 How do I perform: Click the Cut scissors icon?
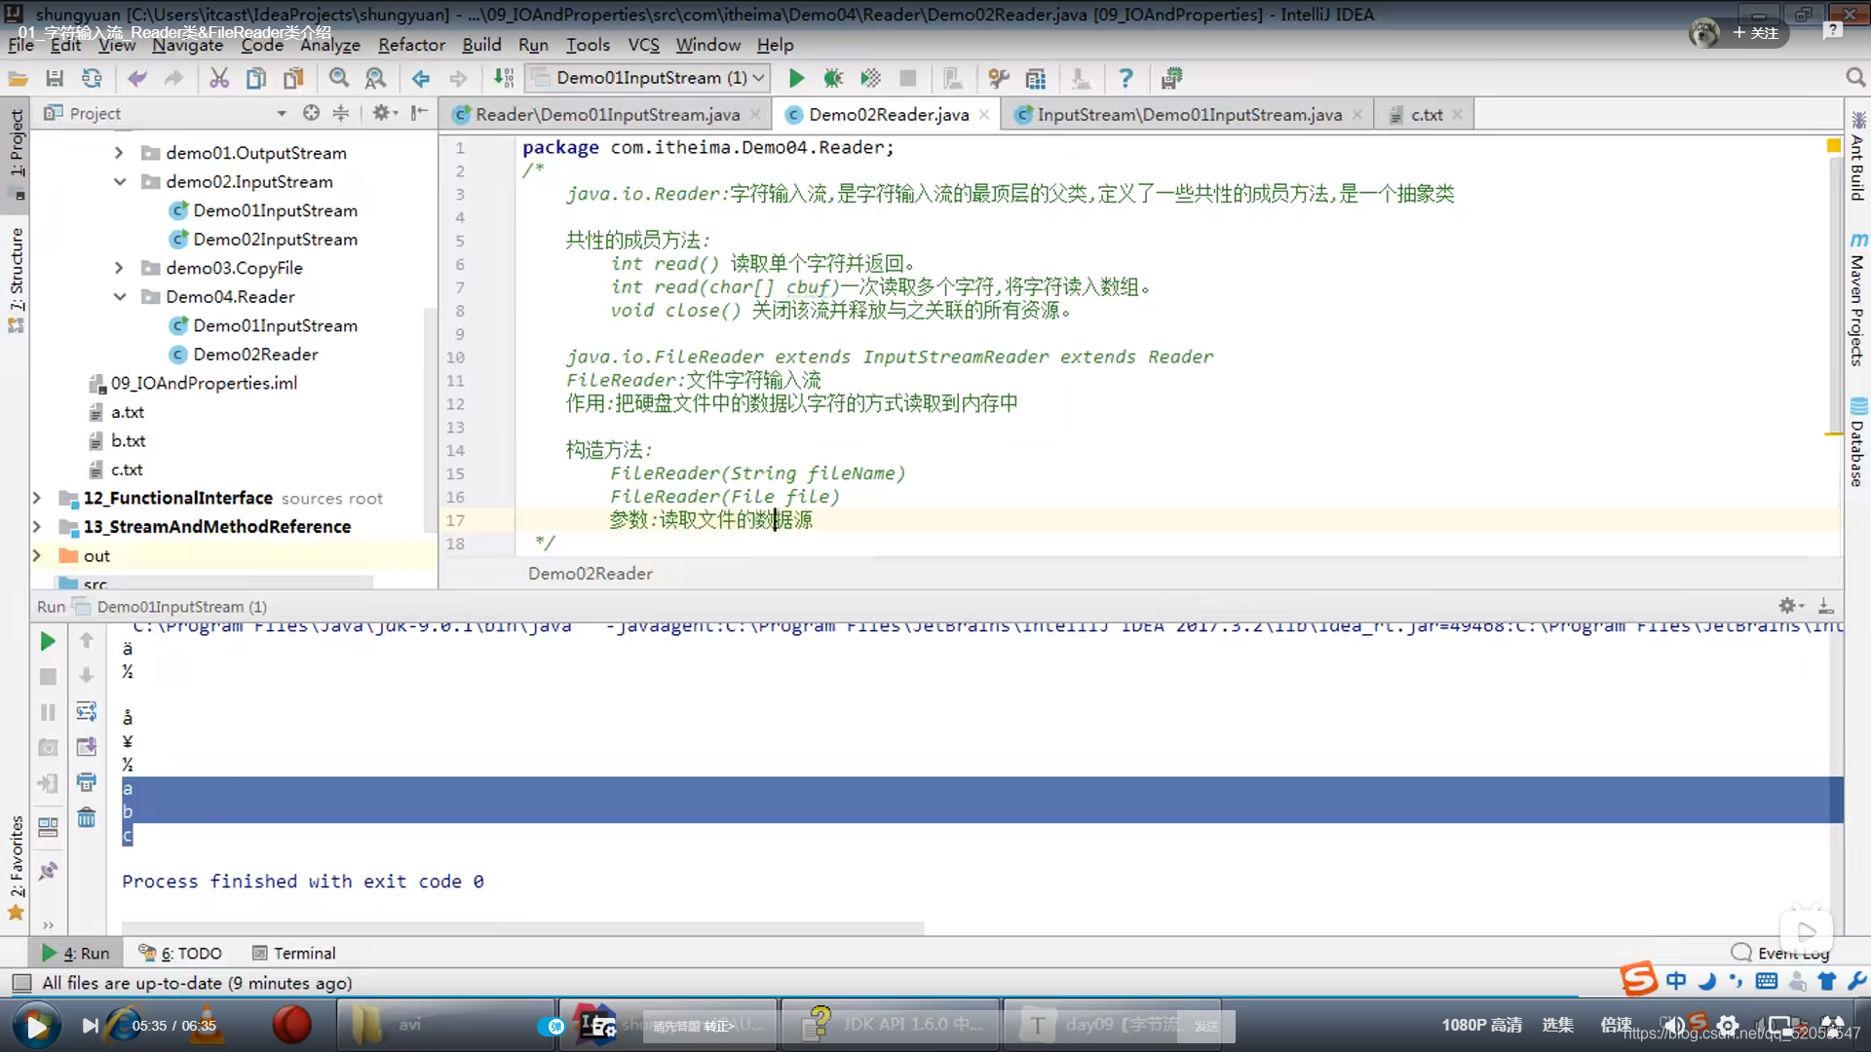point(219,78)
